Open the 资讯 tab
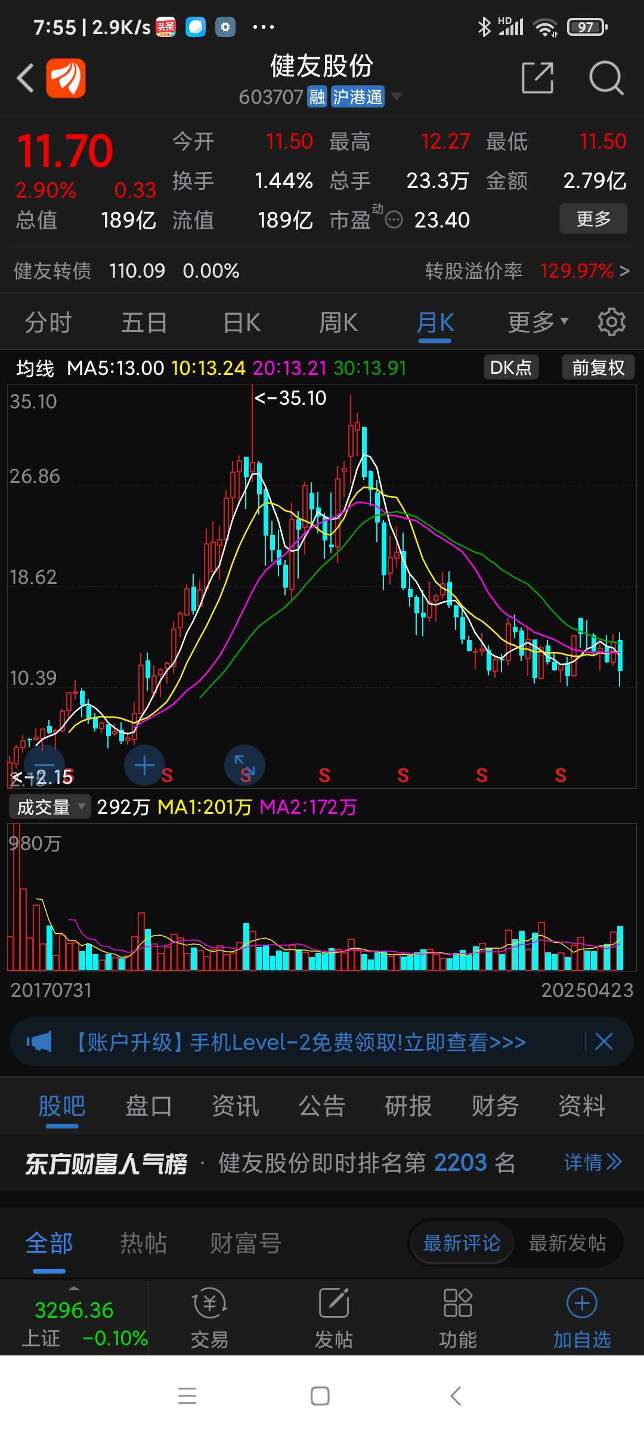This screenshot has height=1433, width=644. pyautogui.click(x=236, y=1106)
